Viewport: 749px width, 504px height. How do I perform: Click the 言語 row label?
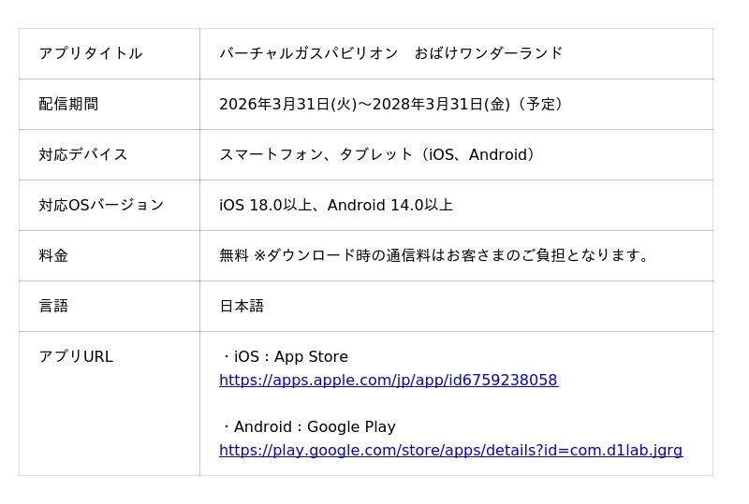click(53, 306)
